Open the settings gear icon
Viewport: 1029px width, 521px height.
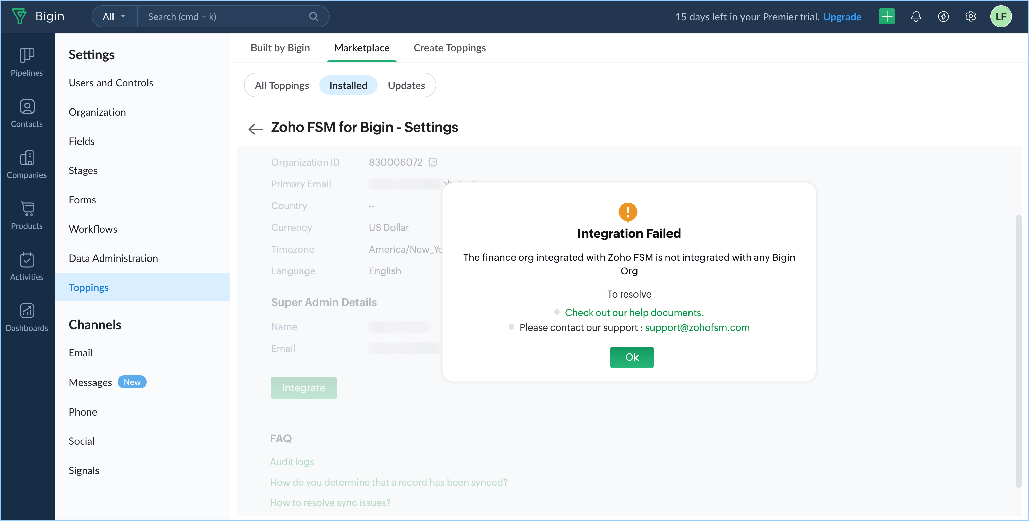coord(970,16)
